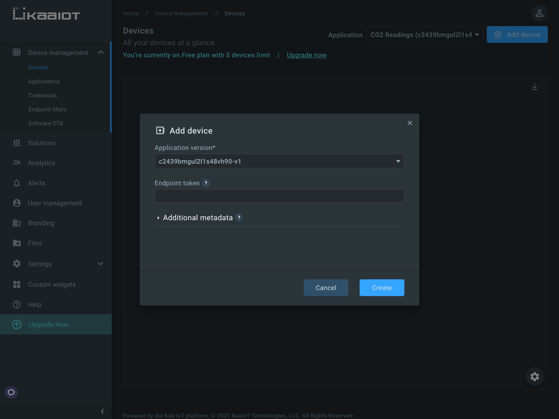Open User management profile icon
Viewport: 559px width, 419px height.
click(x=17, y=203)
